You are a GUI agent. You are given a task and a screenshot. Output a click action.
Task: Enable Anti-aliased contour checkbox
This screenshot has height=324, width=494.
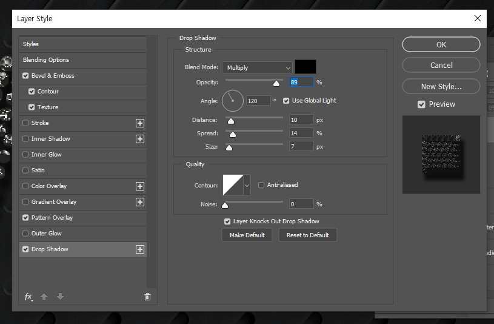(x=261, y=185)
